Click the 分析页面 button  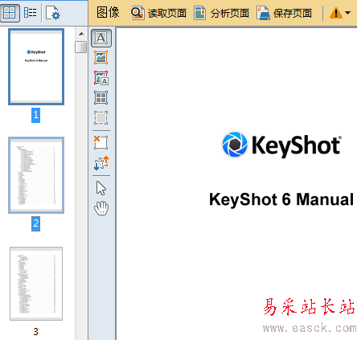(x=221, y=13)
